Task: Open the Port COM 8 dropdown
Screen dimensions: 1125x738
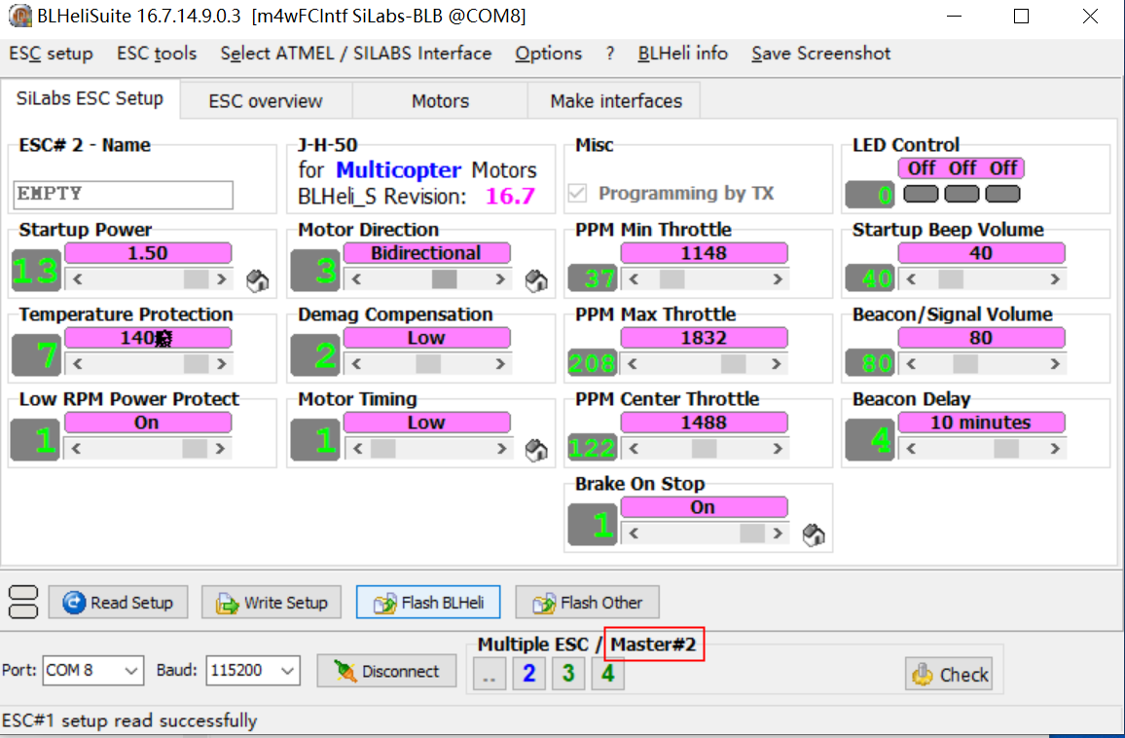Action: (x=131, y=671)
